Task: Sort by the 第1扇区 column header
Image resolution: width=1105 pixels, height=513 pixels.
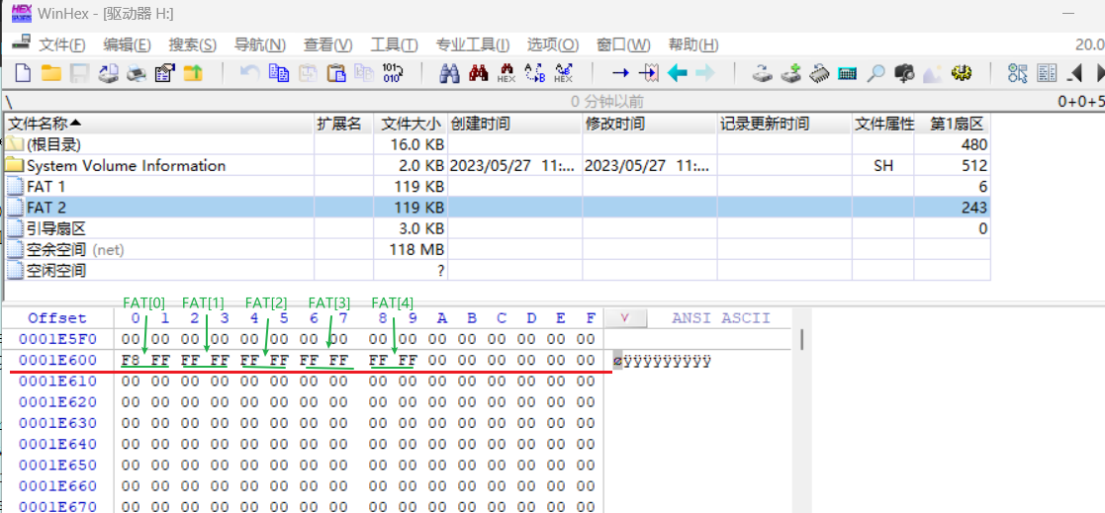Action: coord(953,124)
